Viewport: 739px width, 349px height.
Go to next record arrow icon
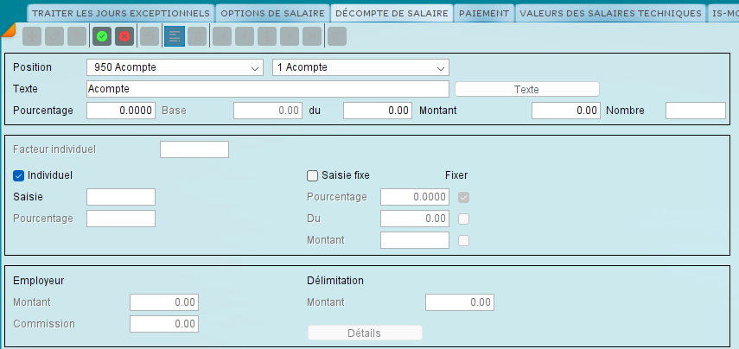coord(290,36)
